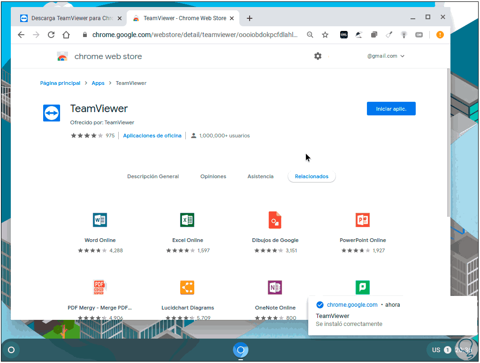Open the notification count badge in tray
The height and width of the screenshot is (363, 480).
point(448,350)
